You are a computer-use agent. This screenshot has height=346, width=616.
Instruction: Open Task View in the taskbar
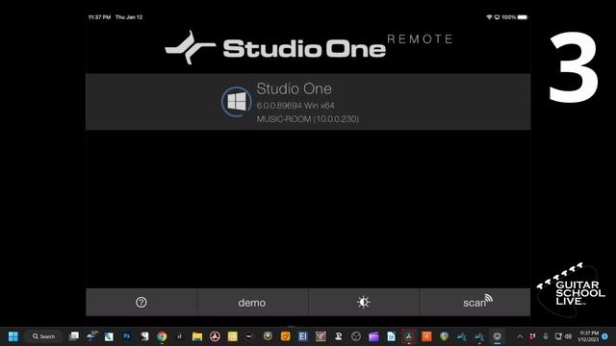tap(74, 336)
